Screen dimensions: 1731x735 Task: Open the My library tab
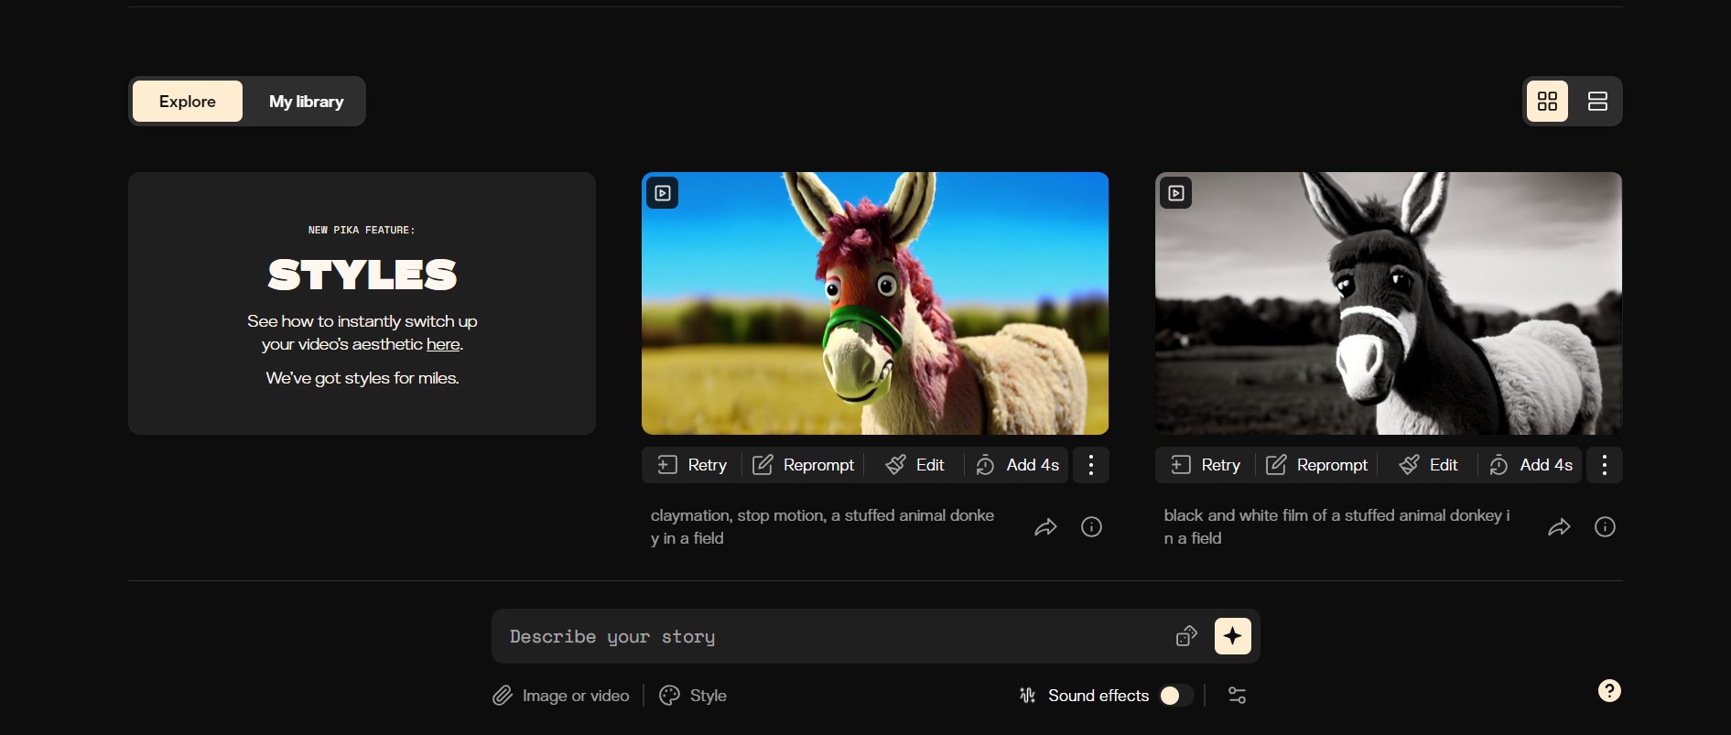pos(306,102)
